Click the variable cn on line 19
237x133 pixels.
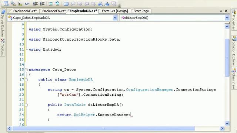click(x=67, y=90)
